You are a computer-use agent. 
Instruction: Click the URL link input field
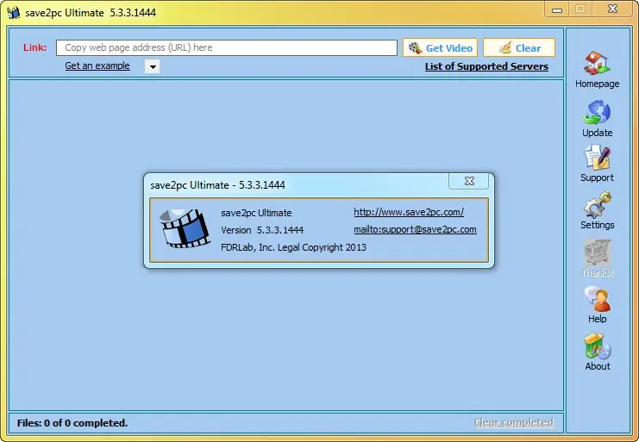[x=227, y=47]
